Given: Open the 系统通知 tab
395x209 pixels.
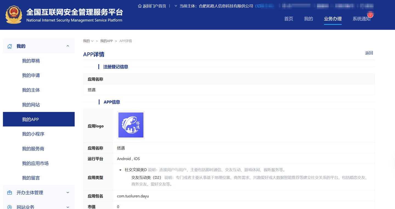Looking at the screenshot, I should point(362,19).
